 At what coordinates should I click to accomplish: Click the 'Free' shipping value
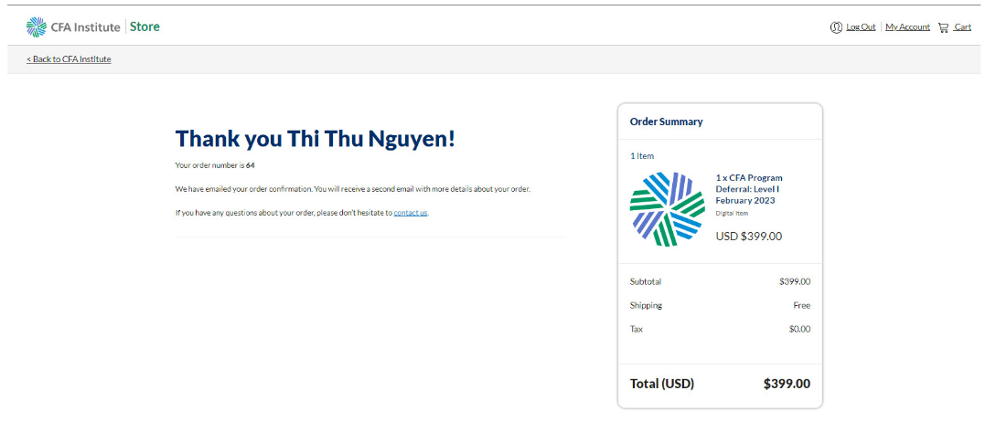coord(801,305)
